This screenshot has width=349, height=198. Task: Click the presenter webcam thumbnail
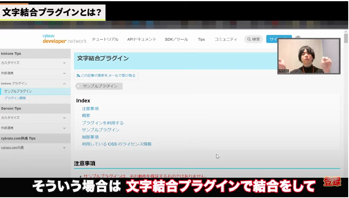(309, 56)
